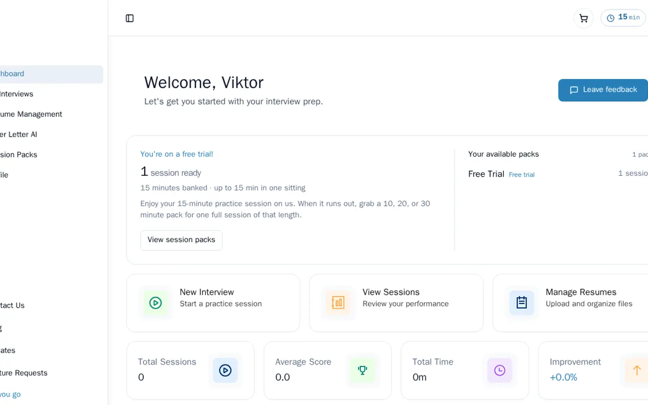
Task: Click the Average Score 0.0 value
Action: (282, 377)
